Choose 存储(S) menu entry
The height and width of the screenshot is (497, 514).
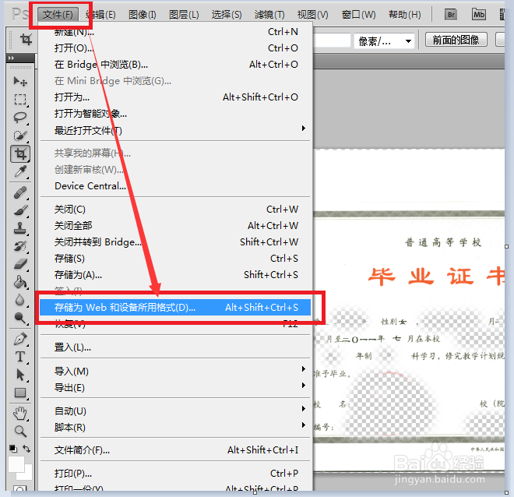[x=175, y=259]
